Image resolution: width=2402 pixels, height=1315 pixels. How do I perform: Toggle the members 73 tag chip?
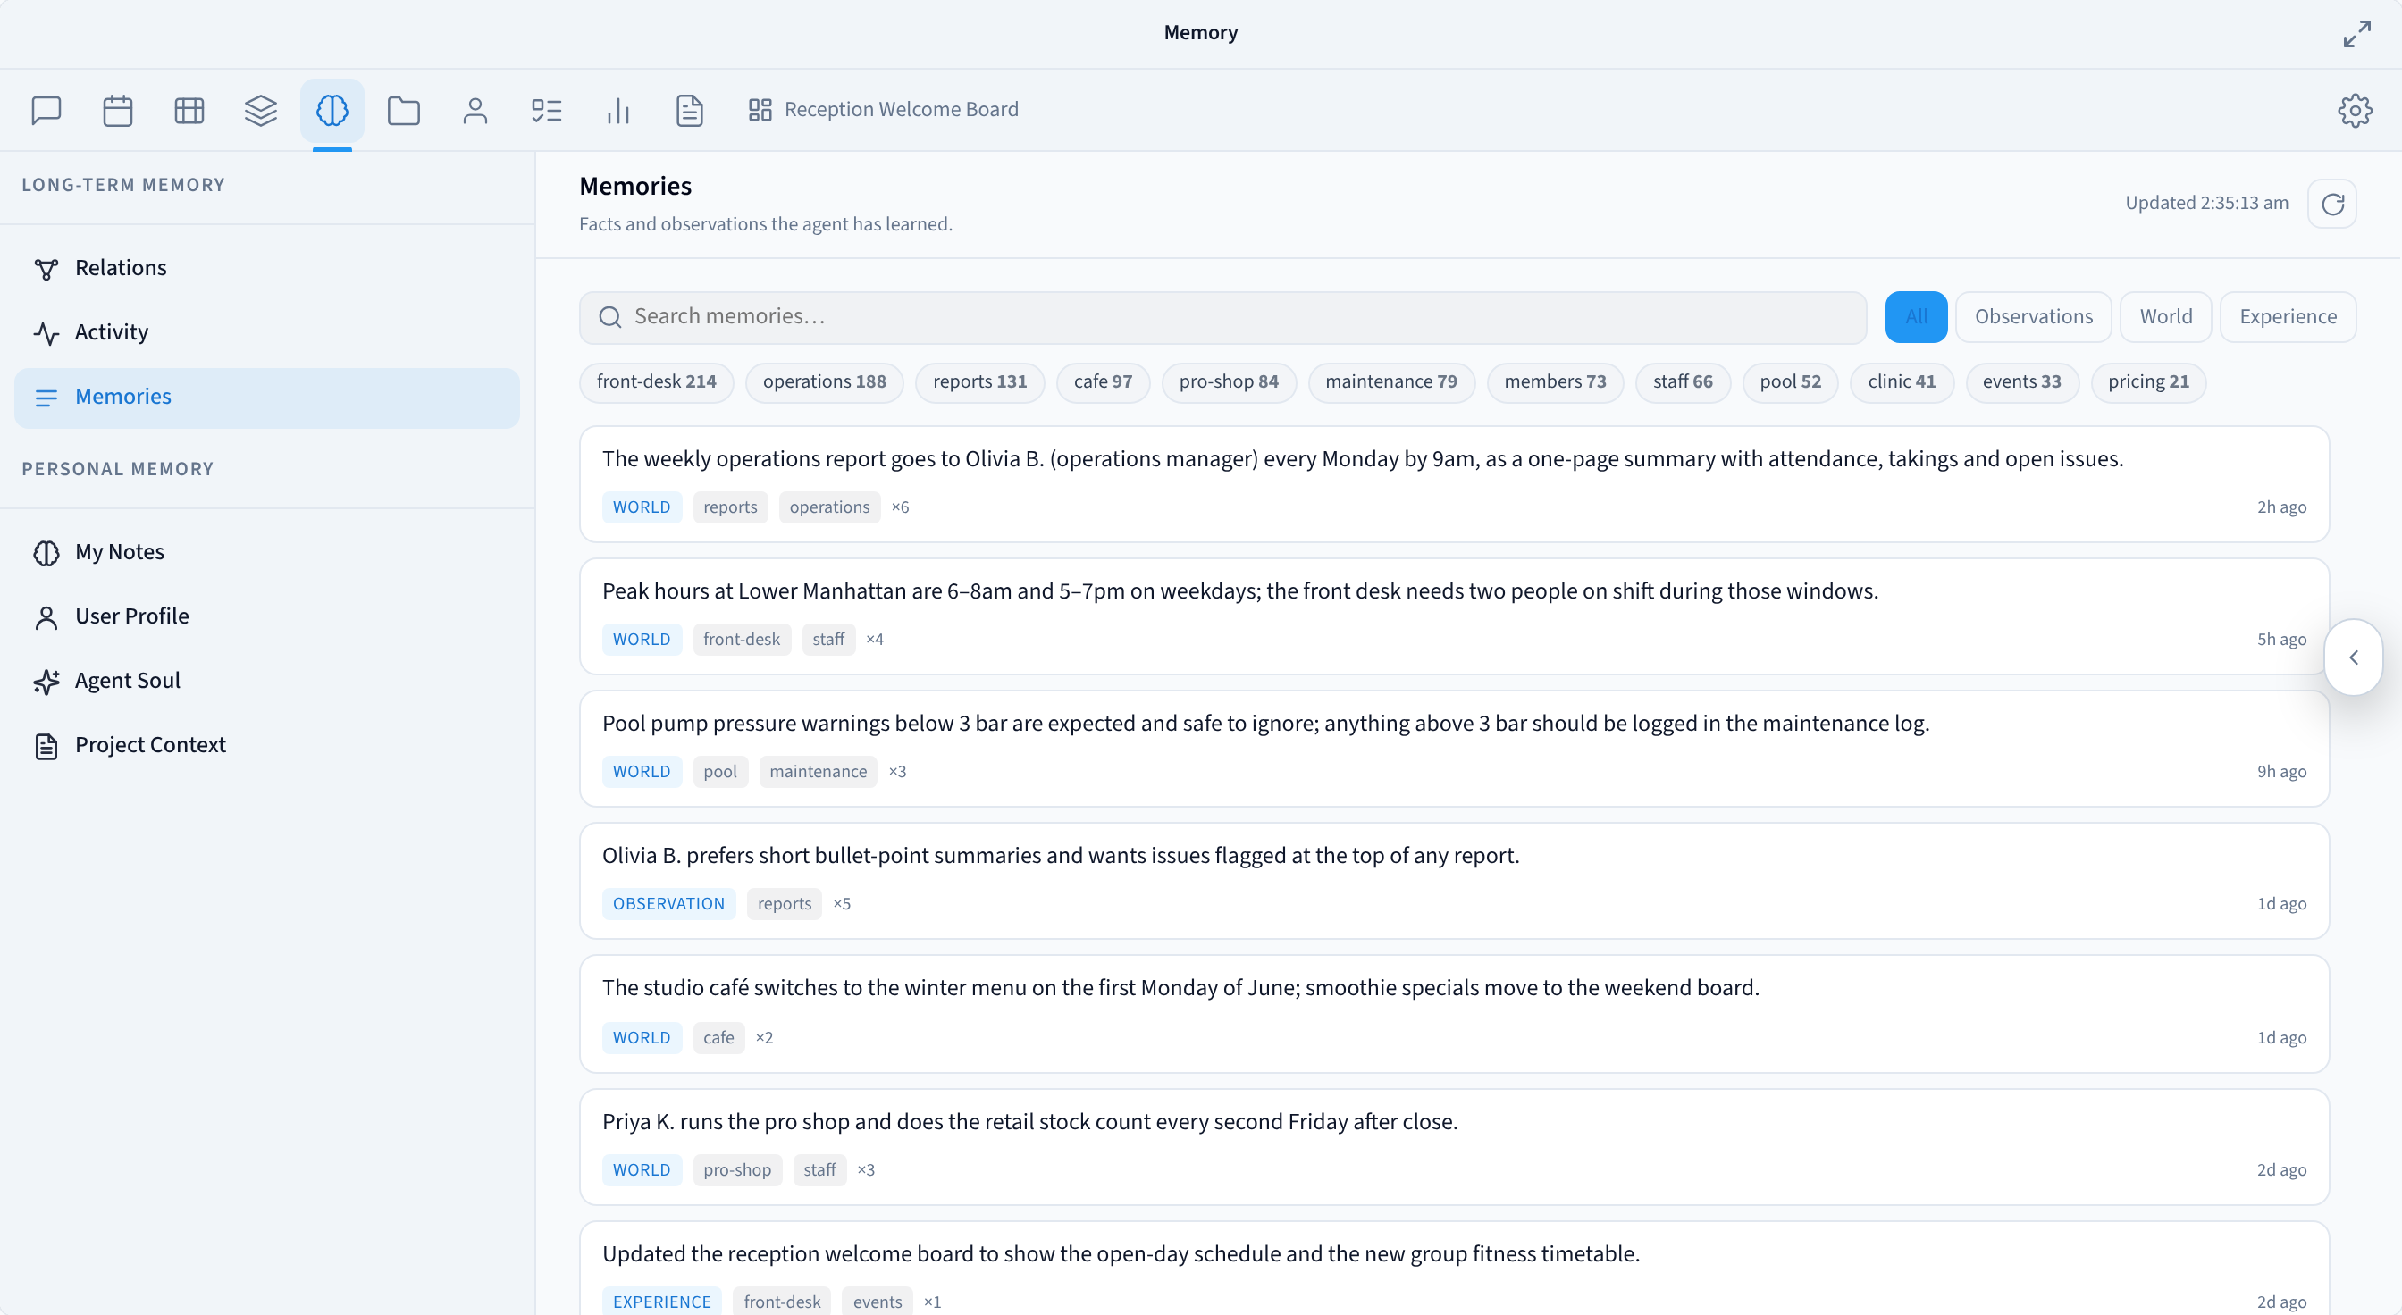pyautogui.click(x=1556, y=382)
